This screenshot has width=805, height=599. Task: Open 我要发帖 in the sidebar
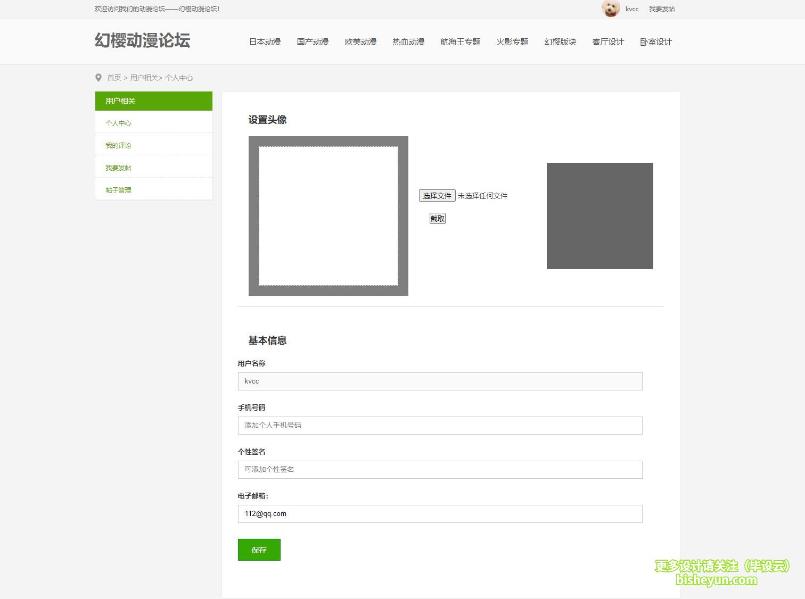(x=118, y=168)
